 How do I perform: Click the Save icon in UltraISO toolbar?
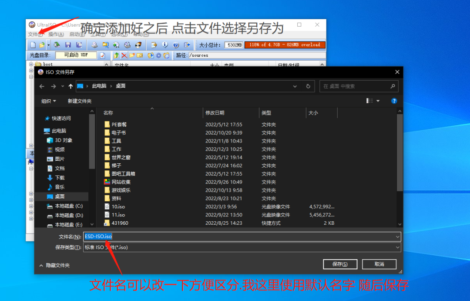click(x=68, y=44)
